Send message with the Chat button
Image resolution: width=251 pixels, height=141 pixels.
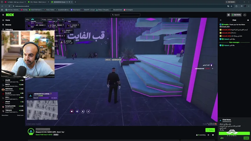click(246, 138)
